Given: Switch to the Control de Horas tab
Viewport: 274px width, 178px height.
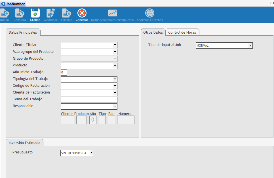Looking at the screenshot, I should pos(182,32).
